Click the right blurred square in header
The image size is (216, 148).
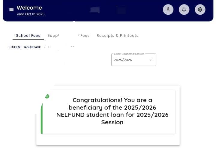point(121,10)
